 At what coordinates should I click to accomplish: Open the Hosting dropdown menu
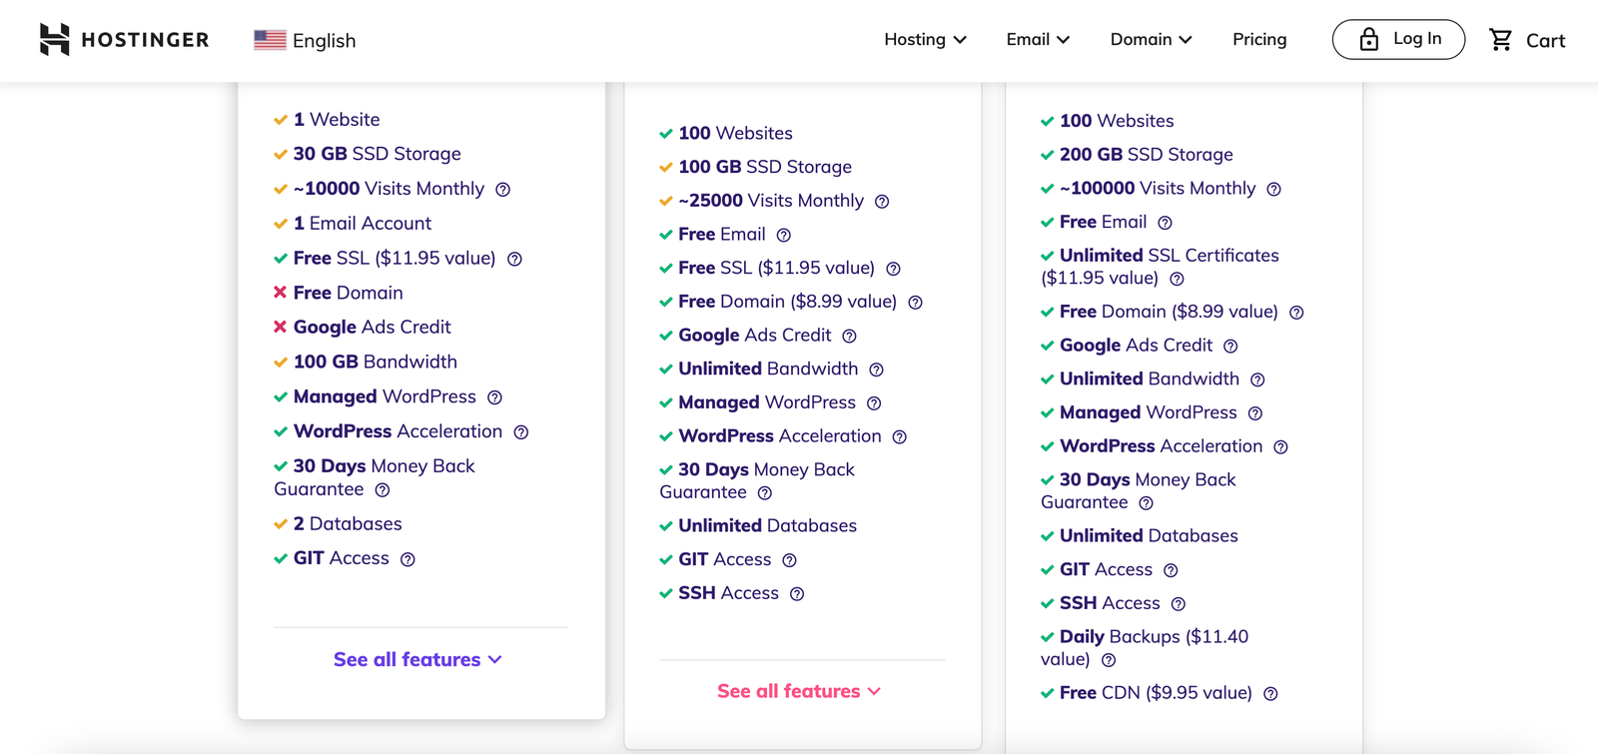coord(925,40)
